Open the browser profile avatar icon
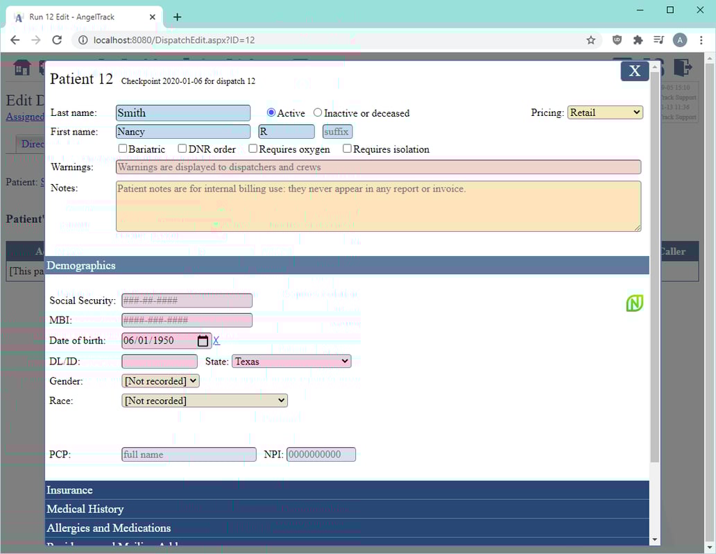Screen dimensions: 716x554 tap(680, 40)
